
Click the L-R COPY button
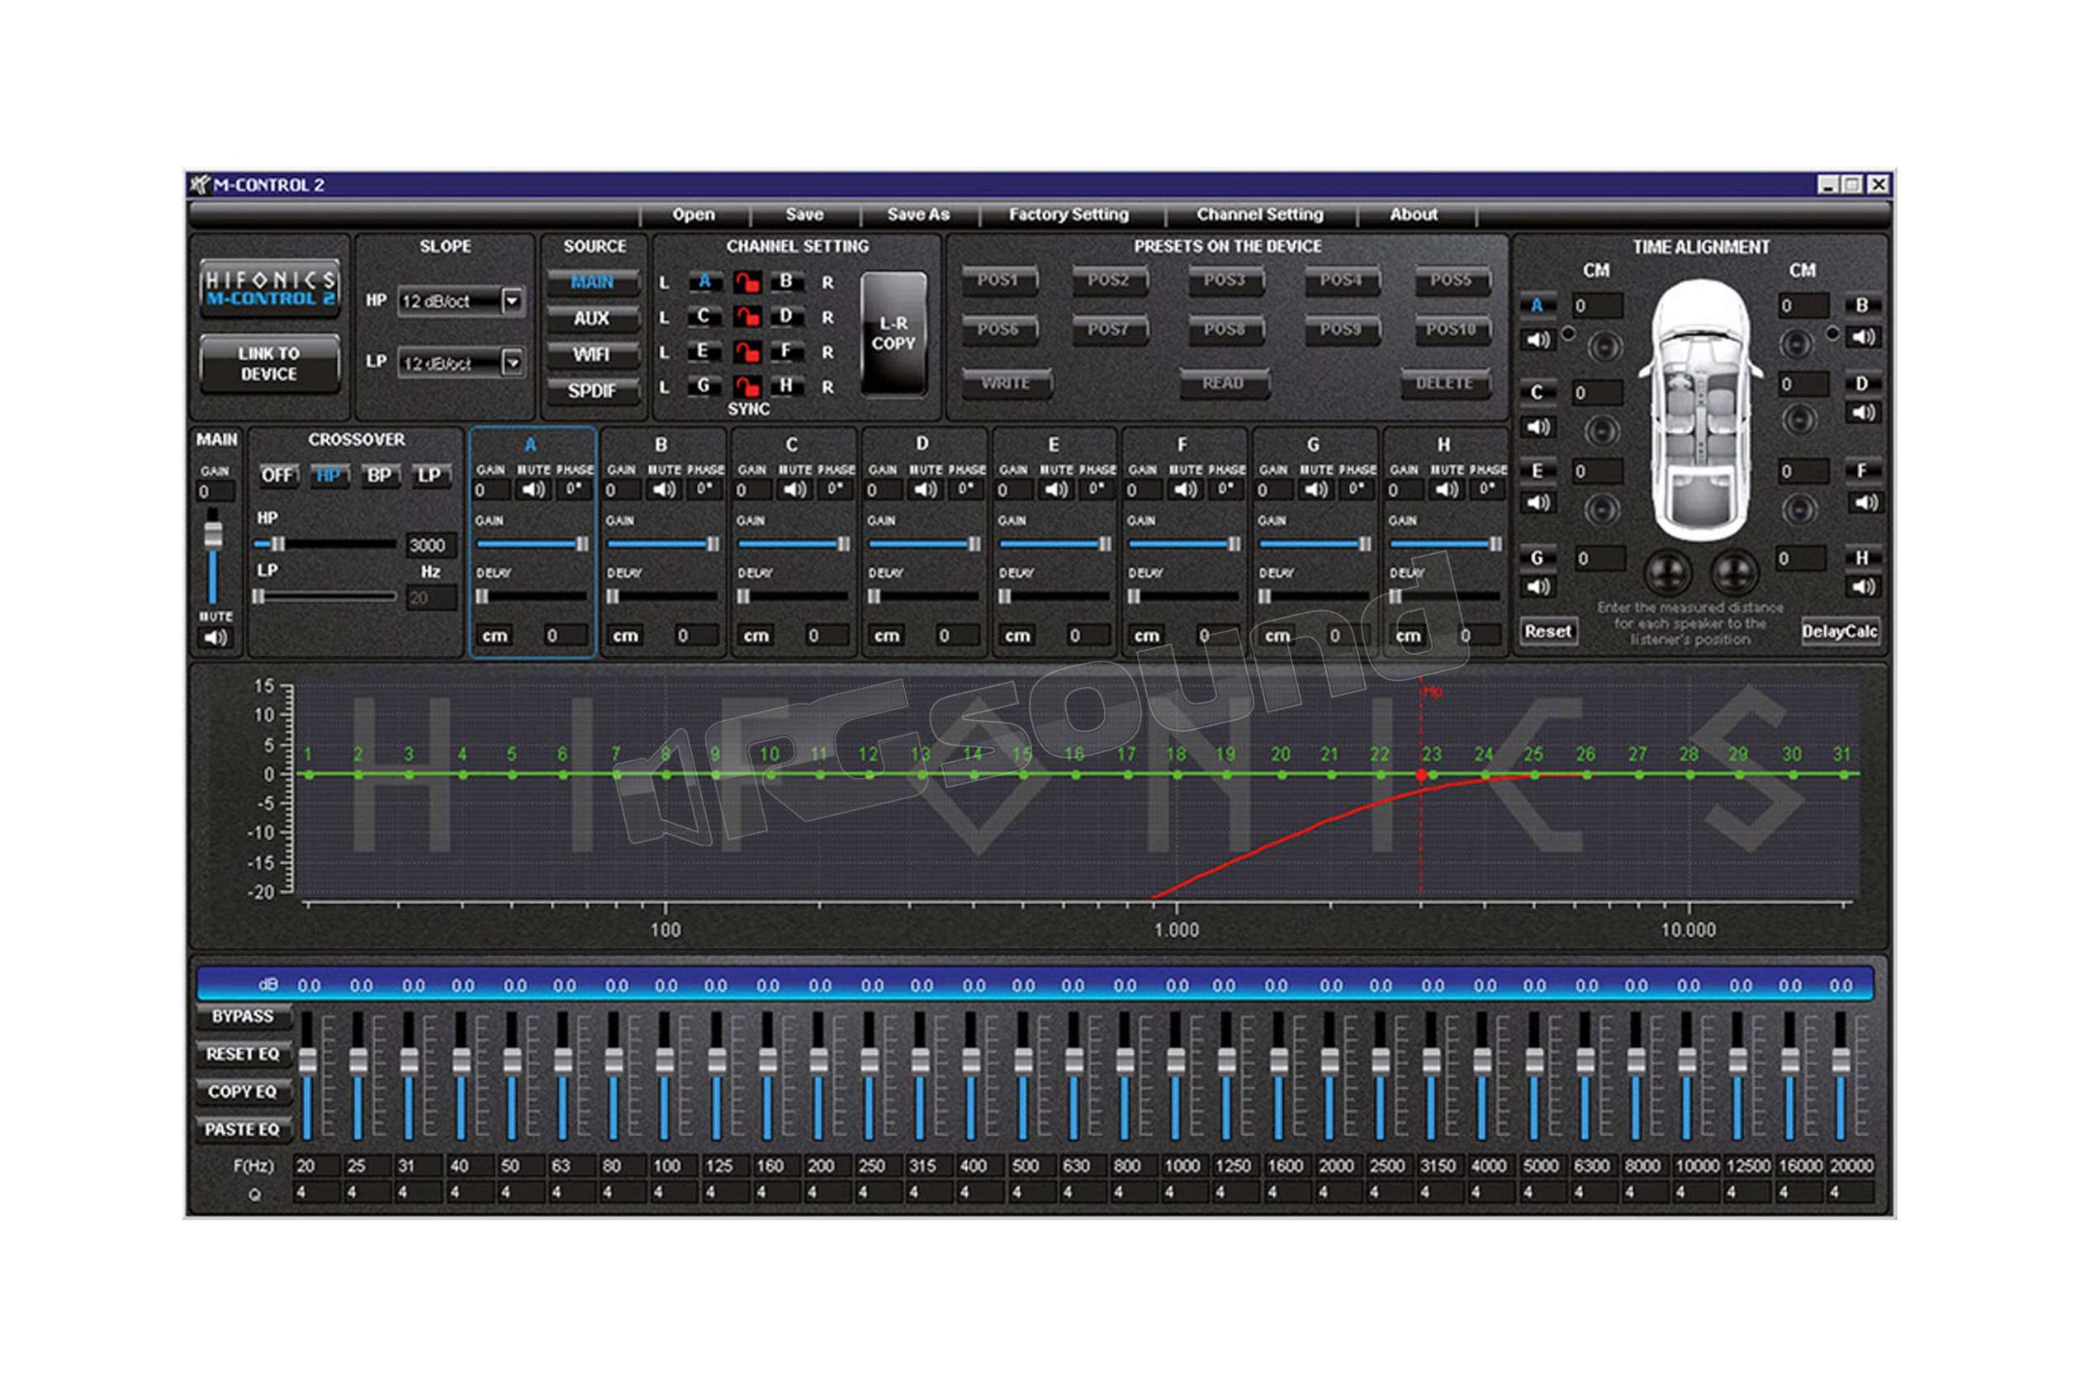coord(893,334)
